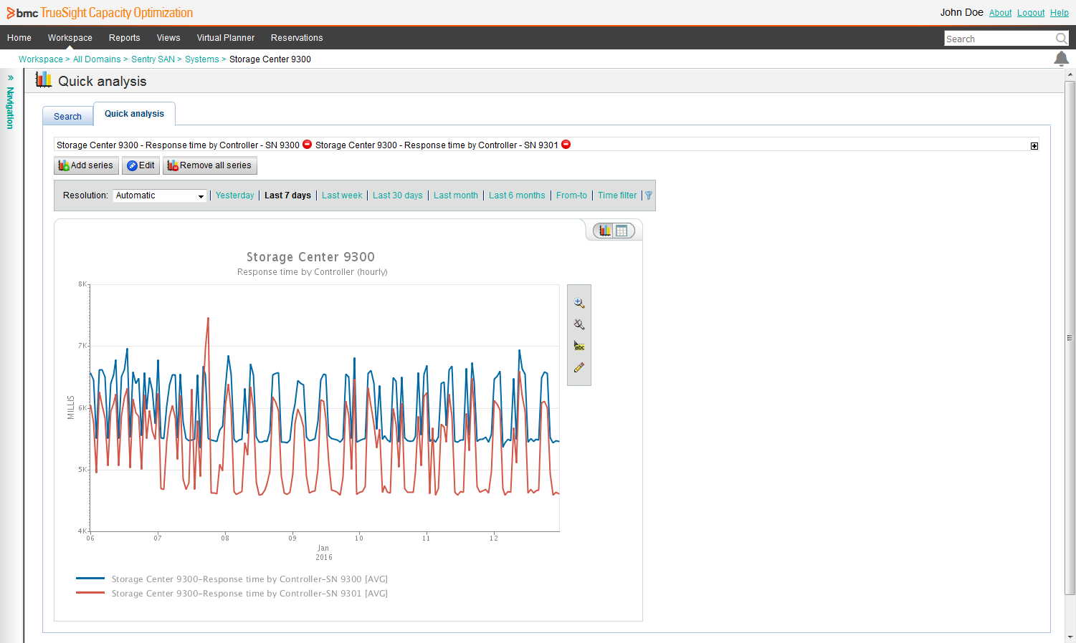Click the scrollbar down arrow
Image resolution: width=1076 pixels, height=643 pixels.
[1070, 637]
